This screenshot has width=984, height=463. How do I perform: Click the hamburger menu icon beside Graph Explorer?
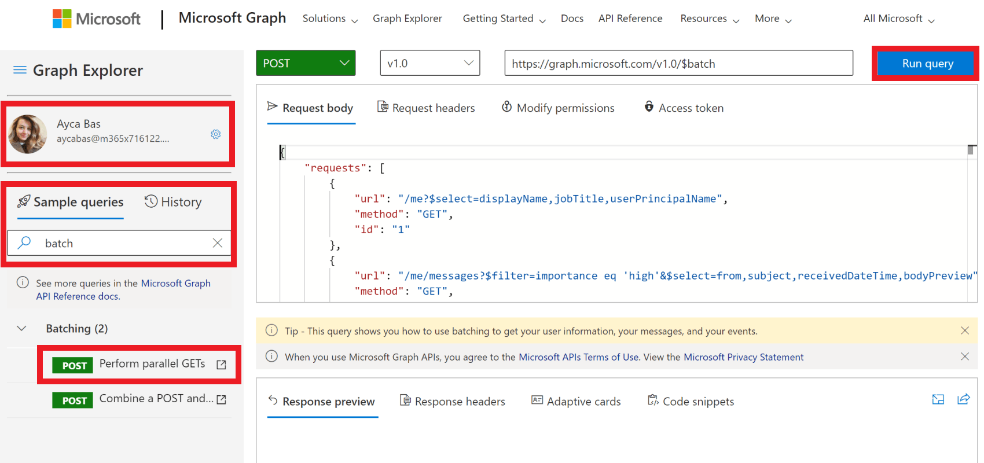(x=20, y=70)
